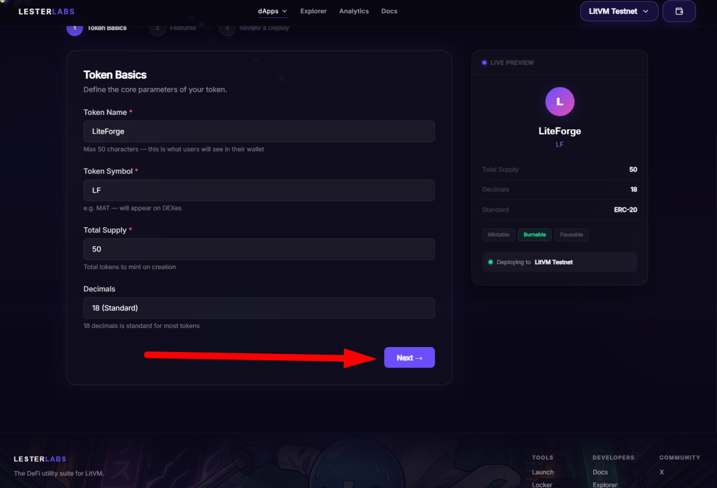Open the Analytics nav item
Screen dimensions: 717x488
[354, 11]
